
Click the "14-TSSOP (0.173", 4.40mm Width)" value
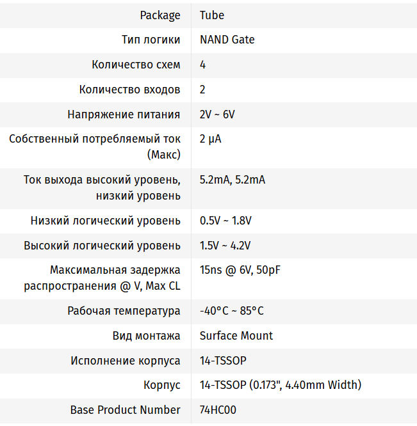(x=280, y=385)
